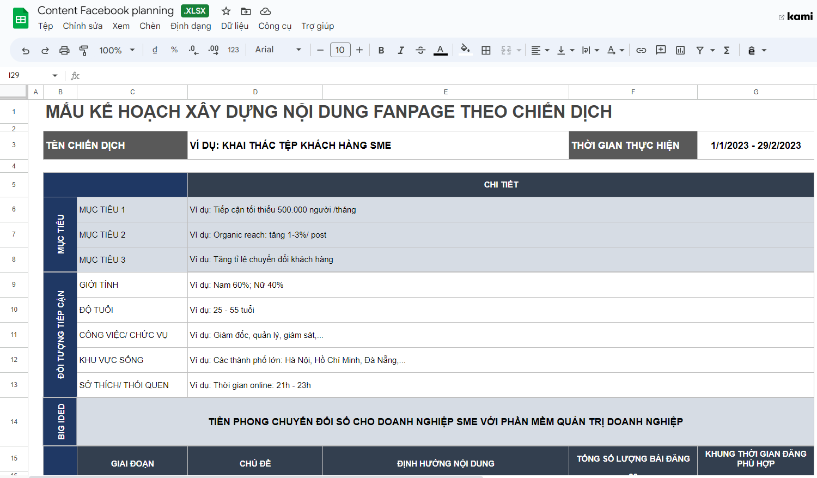This screenshot has width=817, height=478.
Task: Open the Dữ liệu menu
Action: pyautogui.click(x=235, y=26)
